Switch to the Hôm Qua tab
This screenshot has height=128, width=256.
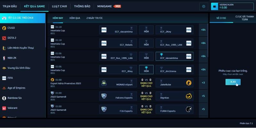tap(75, 18)
